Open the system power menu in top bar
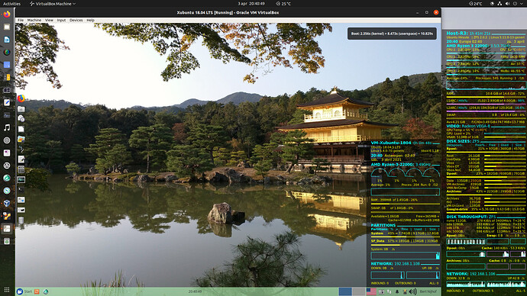Viewport: 527px width, 296px height. click(515, 4)
